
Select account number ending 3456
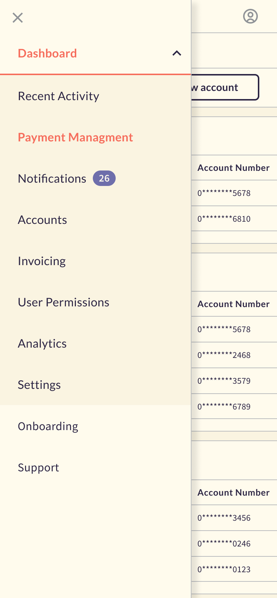tap(224, 518)
